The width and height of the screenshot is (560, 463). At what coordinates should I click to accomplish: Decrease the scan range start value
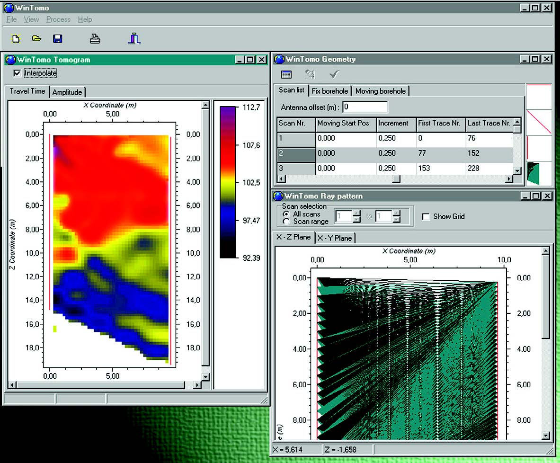coord(356,220)
